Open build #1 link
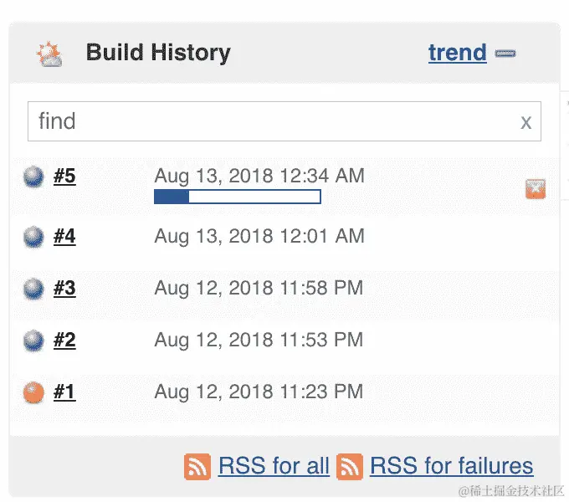Screen dimensions: 569x502 click(64, 392)
